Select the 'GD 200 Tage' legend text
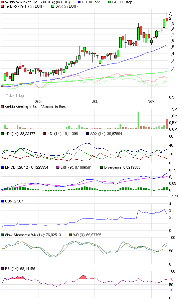 [122, 2]
